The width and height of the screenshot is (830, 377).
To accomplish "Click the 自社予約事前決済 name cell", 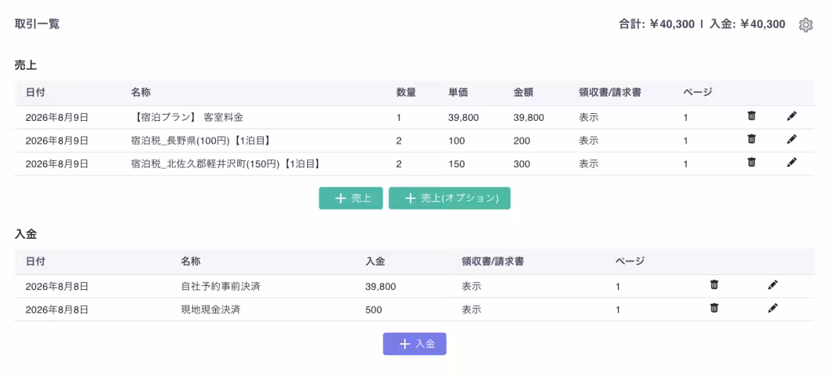I will (221, 287).
